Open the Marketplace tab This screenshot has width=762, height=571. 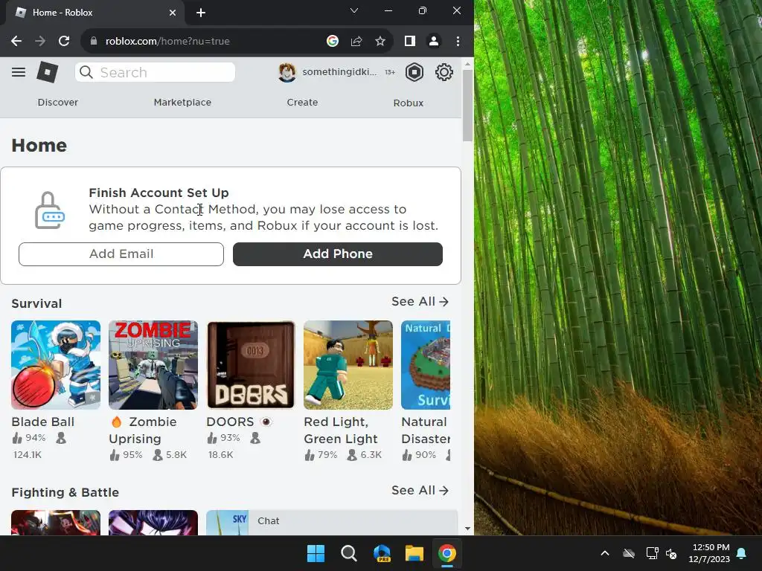click(182, 103)
